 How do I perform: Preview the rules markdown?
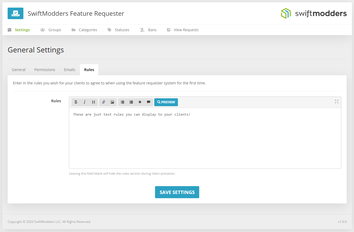point(166,102)
